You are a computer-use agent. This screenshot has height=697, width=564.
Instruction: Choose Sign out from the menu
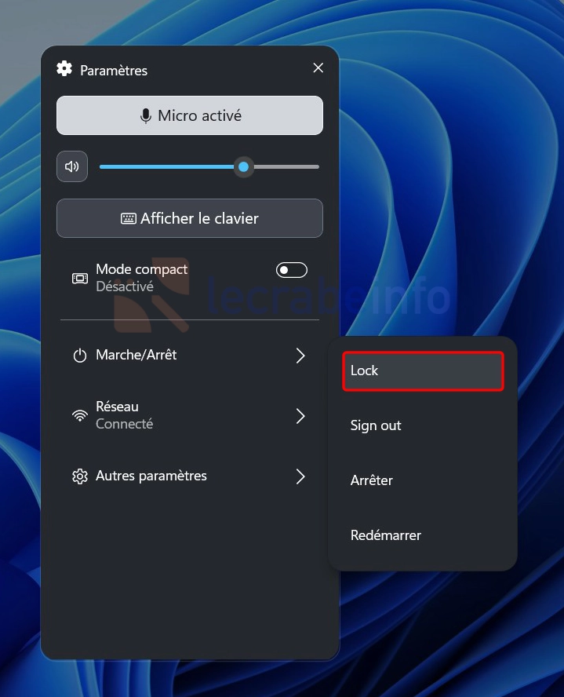point(424,426)
